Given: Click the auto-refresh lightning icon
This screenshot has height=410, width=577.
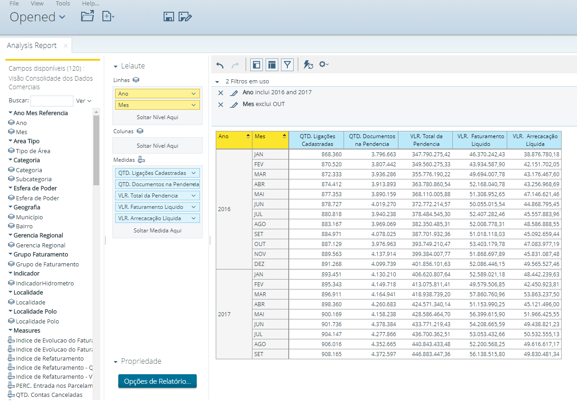Looking at the screenshot, I should click(308, 65).
